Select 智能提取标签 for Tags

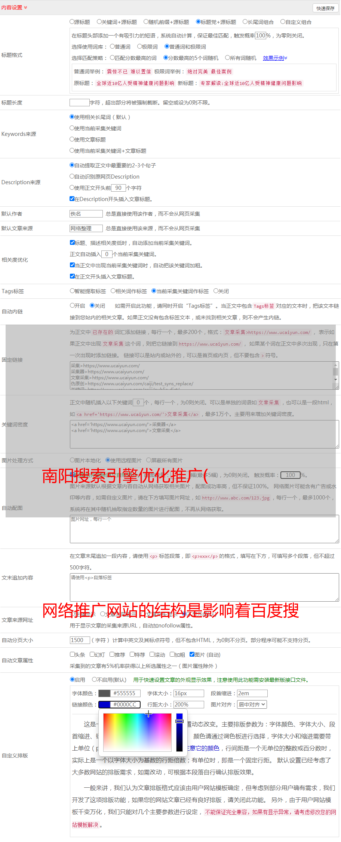[72, 291]
